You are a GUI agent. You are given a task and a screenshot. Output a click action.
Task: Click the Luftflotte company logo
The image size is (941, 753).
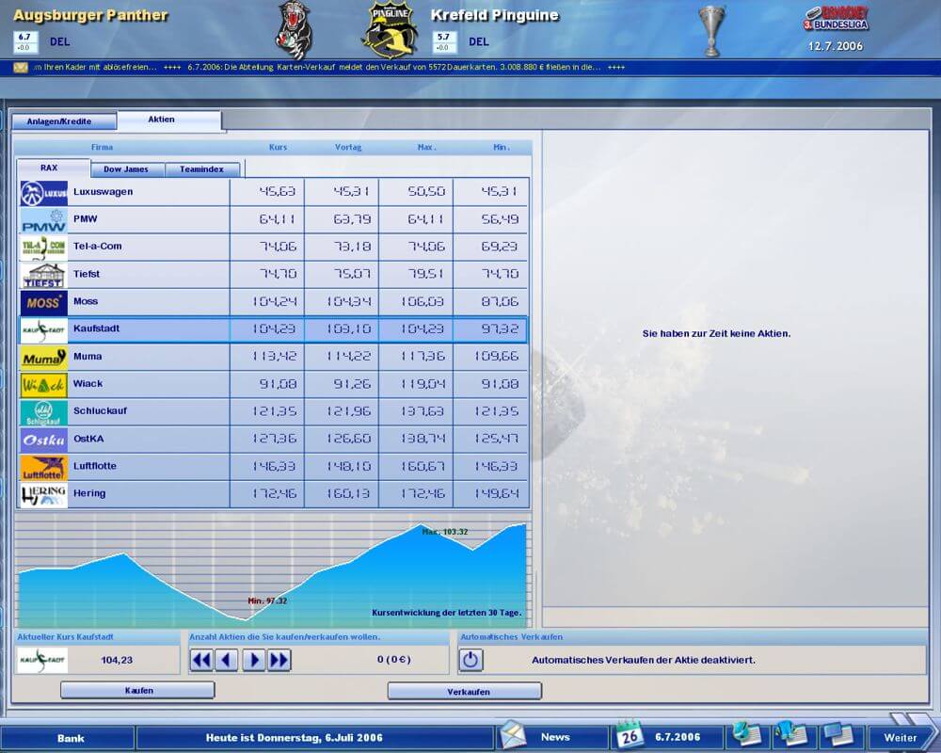pos(44,467)
